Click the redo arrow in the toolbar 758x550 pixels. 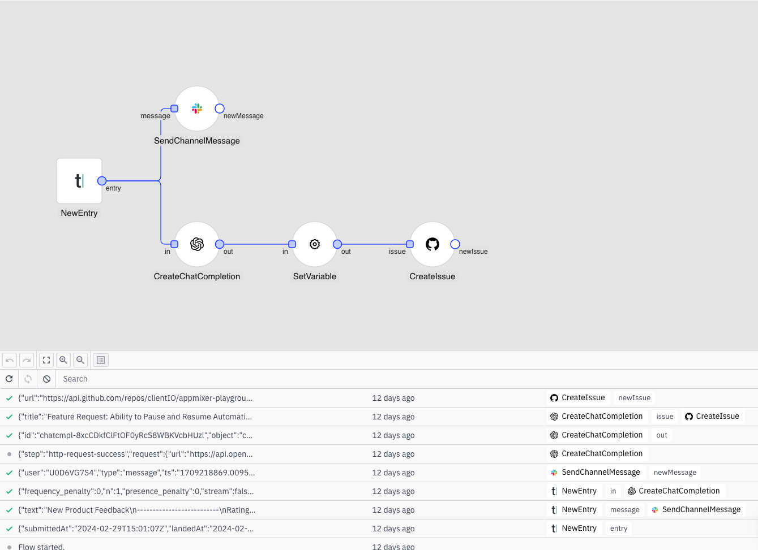27,360
